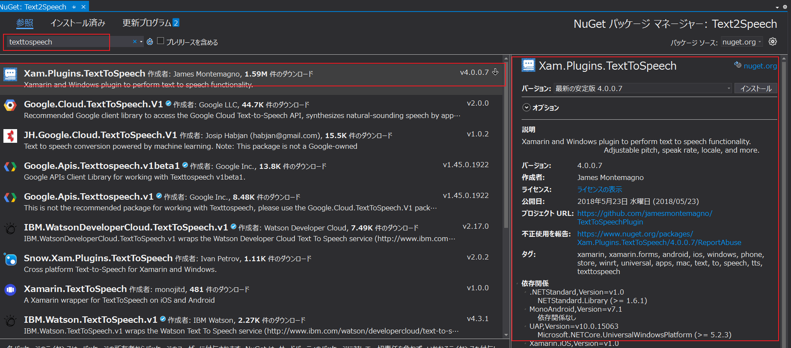Refresh the package search results
Image resolution: width=791 pixels, height=348 pixels.
tap(150, 41)
